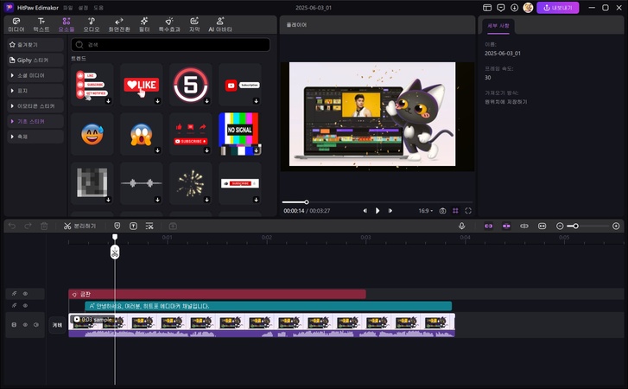Undo the last action
The width and height of the screenshot is (628, 389).
pos(12,226)
